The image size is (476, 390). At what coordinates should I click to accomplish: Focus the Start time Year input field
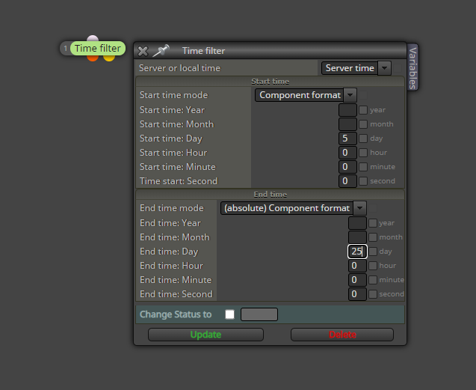pyautogui.click(x=347, y=110)
